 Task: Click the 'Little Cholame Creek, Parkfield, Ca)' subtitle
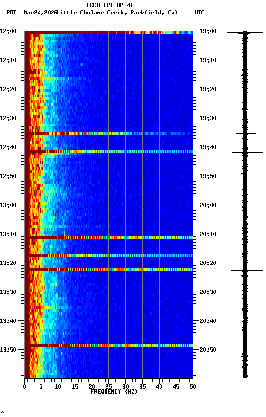pos(117,13)
